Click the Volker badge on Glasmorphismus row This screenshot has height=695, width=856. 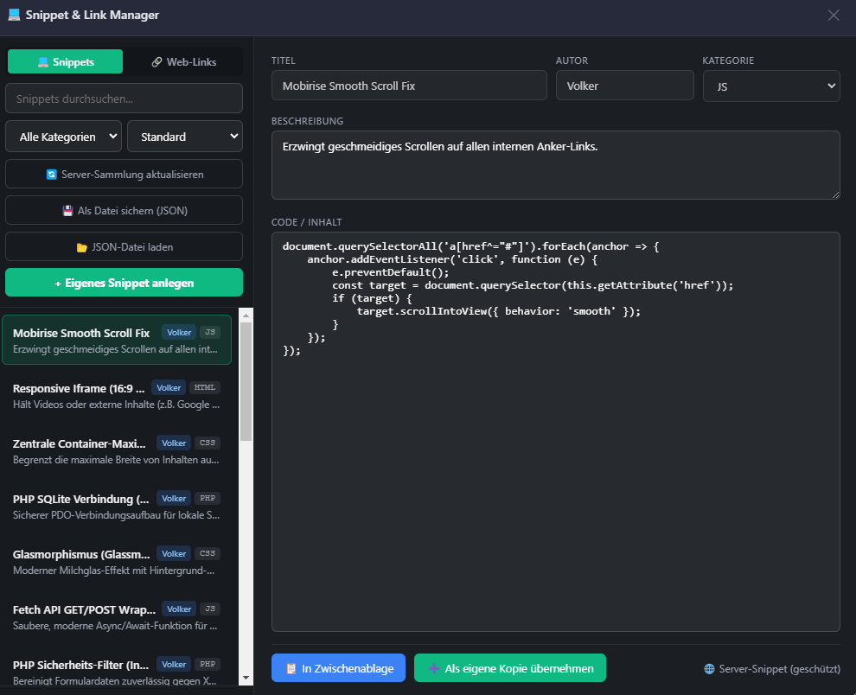click(x=174, y=553)
